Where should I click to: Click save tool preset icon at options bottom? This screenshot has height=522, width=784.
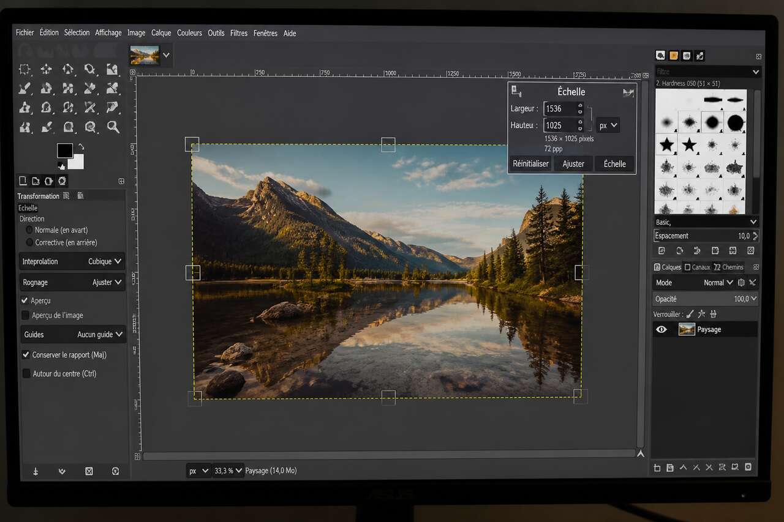(36, 471)
